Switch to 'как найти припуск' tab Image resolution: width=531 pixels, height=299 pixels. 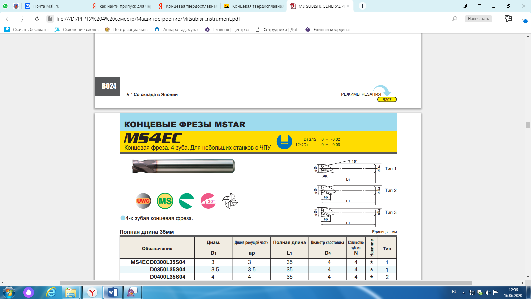(x=121, y=6)
